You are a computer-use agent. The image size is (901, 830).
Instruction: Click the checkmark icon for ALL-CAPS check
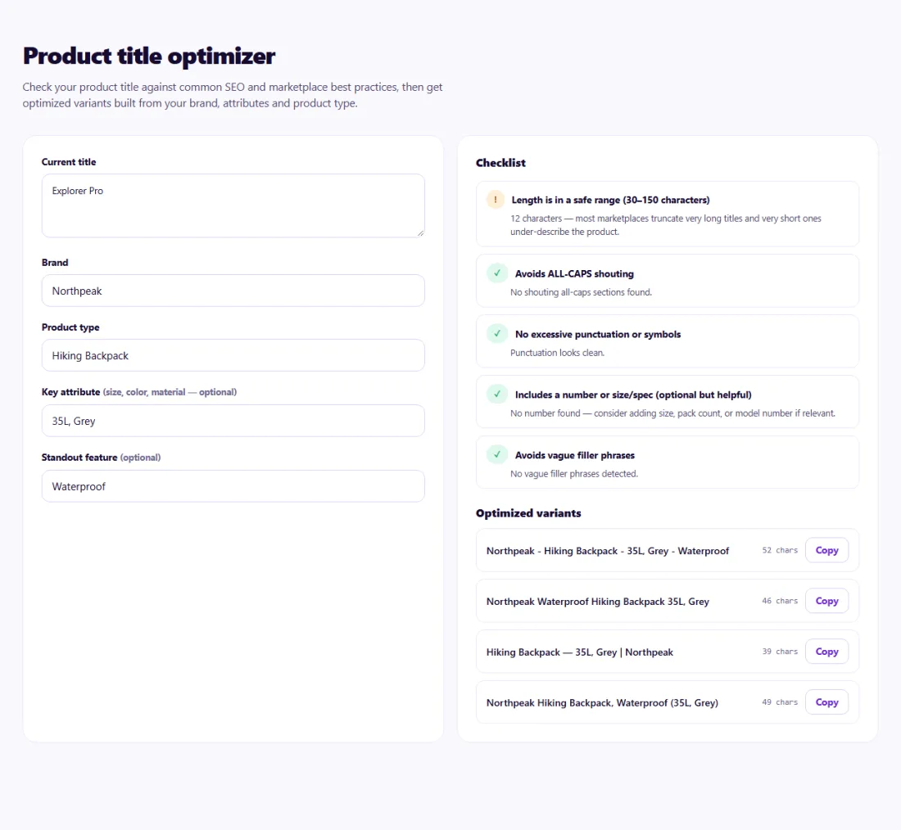[x=497, y=273]
